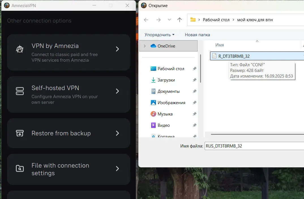
Task: Open the Музыка folder in the sidebar
Action: click(165, 114)
